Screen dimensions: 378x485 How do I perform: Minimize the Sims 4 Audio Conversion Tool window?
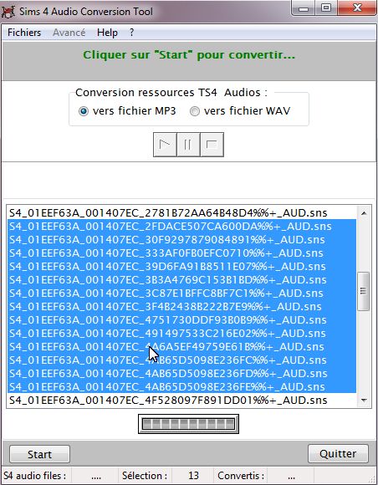tap(304, 8)
